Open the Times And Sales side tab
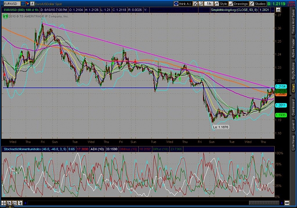Screen dimensions: 297x208 click(x=293, y=21)
